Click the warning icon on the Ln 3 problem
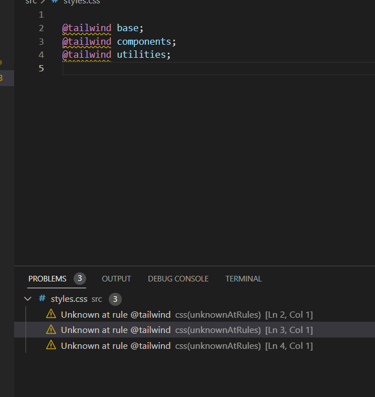The height and width of the screenshot is (397, 375). (x=51, y=330)
